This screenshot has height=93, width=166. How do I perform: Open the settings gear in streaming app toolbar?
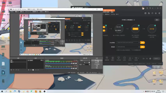[150, 59]
